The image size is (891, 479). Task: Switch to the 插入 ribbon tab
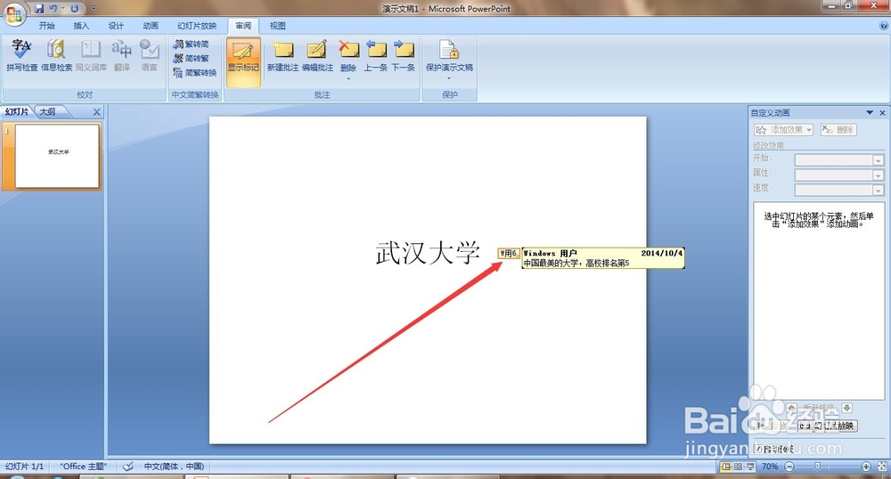(x=81, y=26)
